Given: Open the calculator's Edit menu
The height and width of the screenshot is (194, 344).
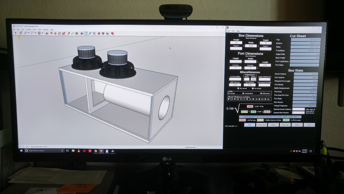Looking at the screenshot, I should [233, 31].
